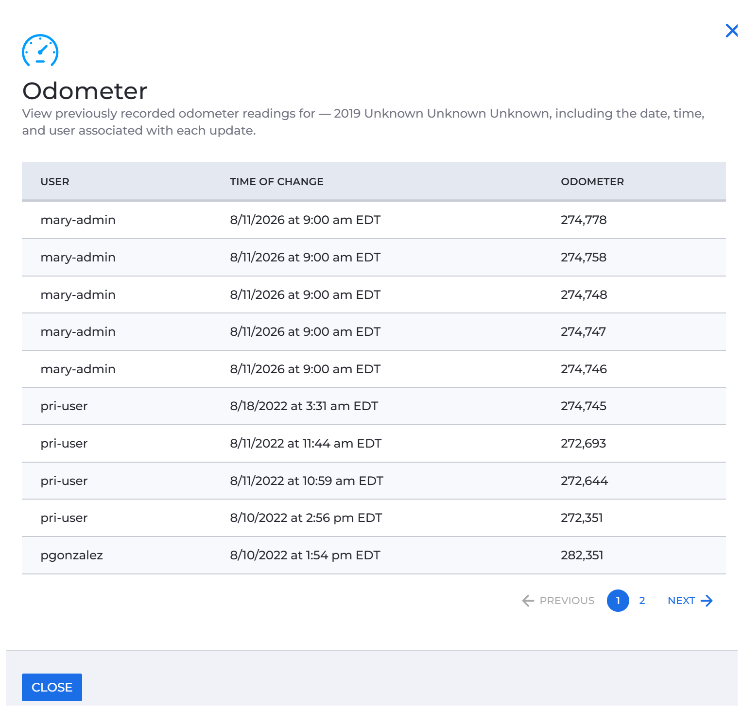Image resolution: width=742 pixels, height=710 pixels.
Task: Click the 8/18/2022 at 3:31 am entry
Action: click(304, 406)
